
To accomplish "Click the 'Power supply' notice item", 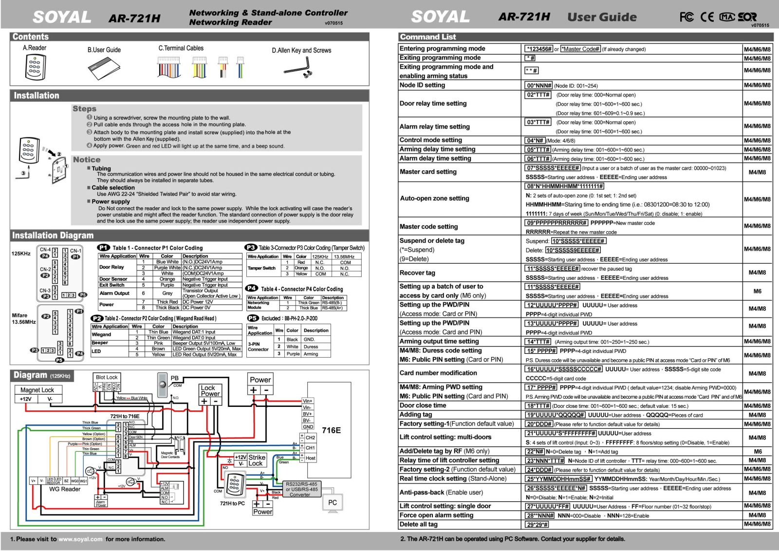I will tap(111, 202).
